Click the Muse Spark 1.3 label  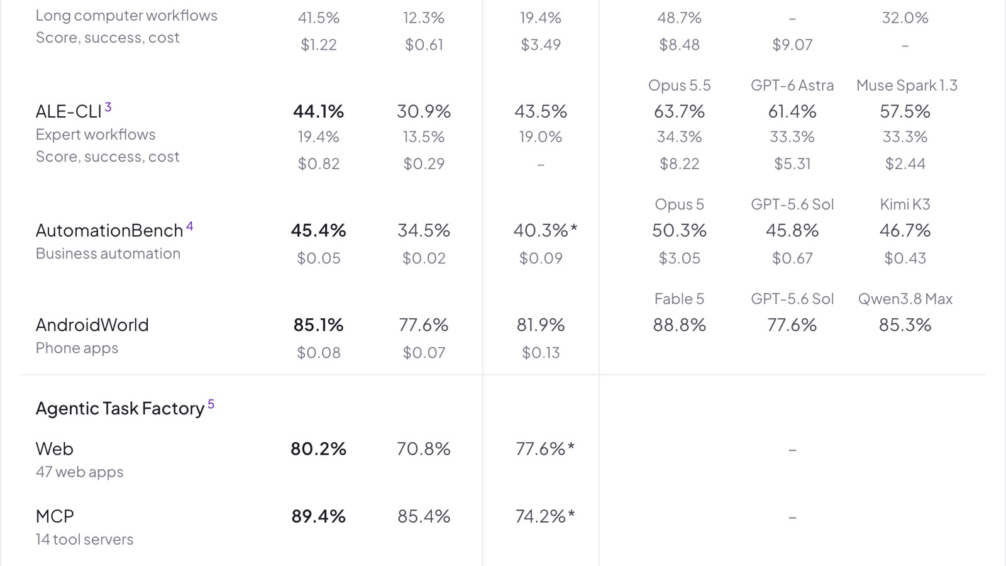pyautogui.click(x=907, y=86)
